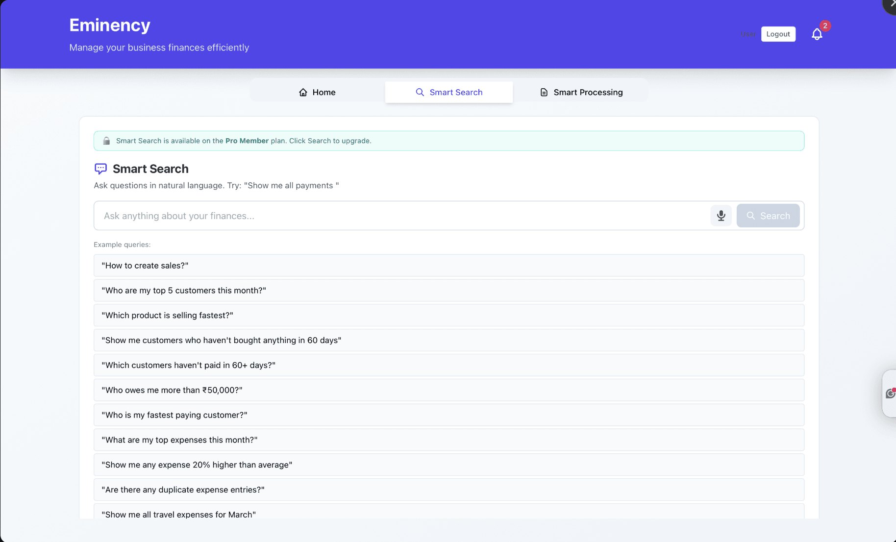The image size is (896, 542).
Task: Click the red notification count badge
Action: (x=825, y=26)
